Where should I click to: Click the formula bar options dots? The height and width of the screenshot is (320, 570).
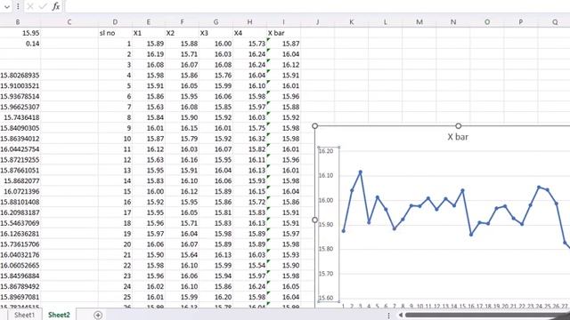[x=18, y=6]
